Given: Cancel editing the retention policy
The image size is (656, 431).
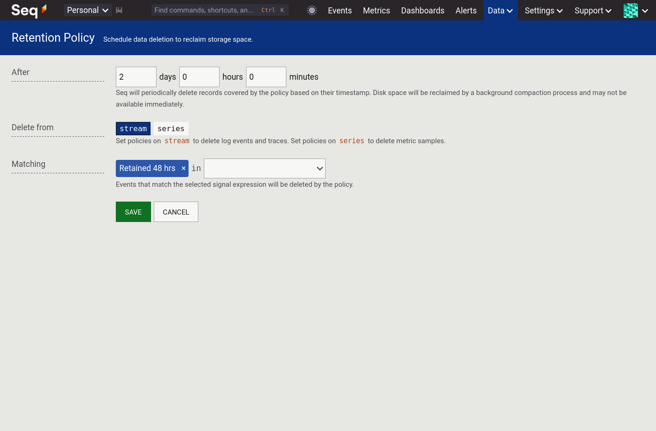Looking at the screenshot, I should [x=176, y=212].
